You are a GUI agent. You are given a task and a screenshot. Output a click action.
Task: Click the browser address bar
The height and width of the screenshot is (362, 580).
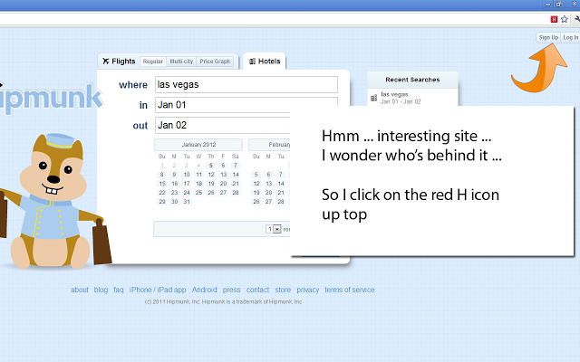[x=272, y=19]
